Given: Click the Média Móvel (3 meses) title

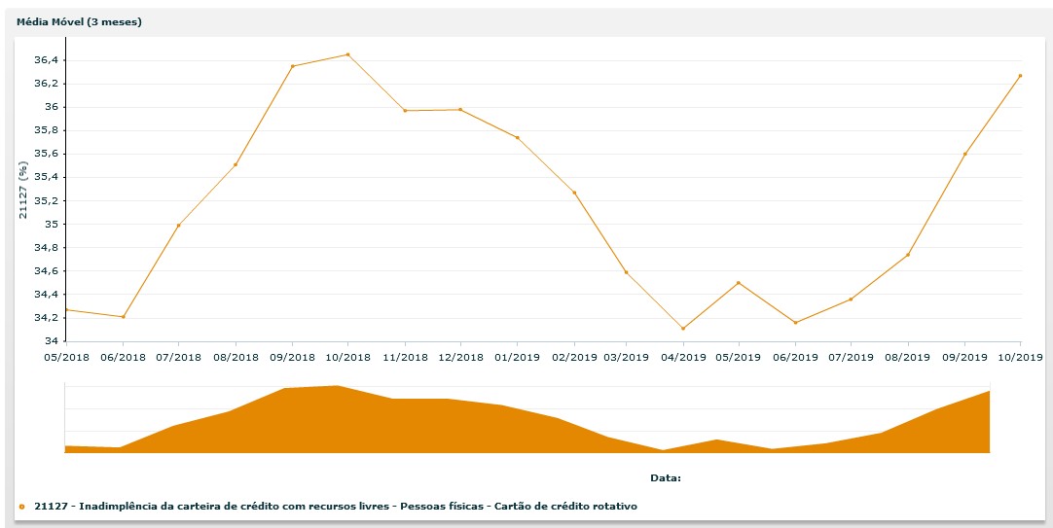Looking at the screenshot, I should pos(80,21).
